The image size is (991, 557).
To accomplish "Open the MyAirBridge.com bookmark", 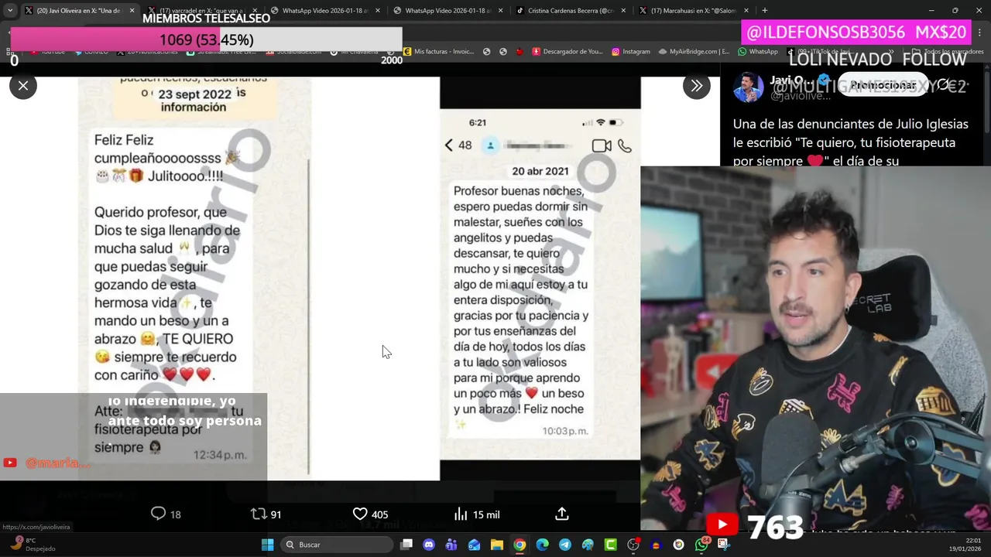I will [x=694, y=52].
